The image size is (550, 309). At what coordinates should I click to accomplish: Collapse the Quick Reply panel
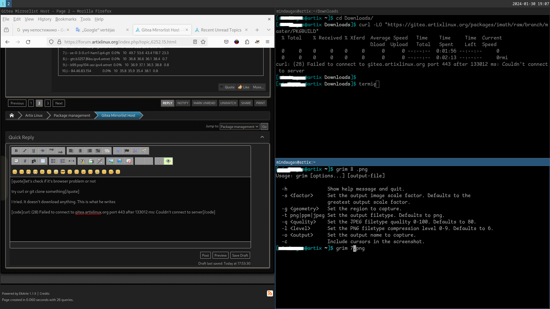(x=262, y=137)
